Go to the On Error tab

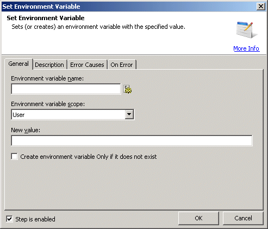click(122, 65)
